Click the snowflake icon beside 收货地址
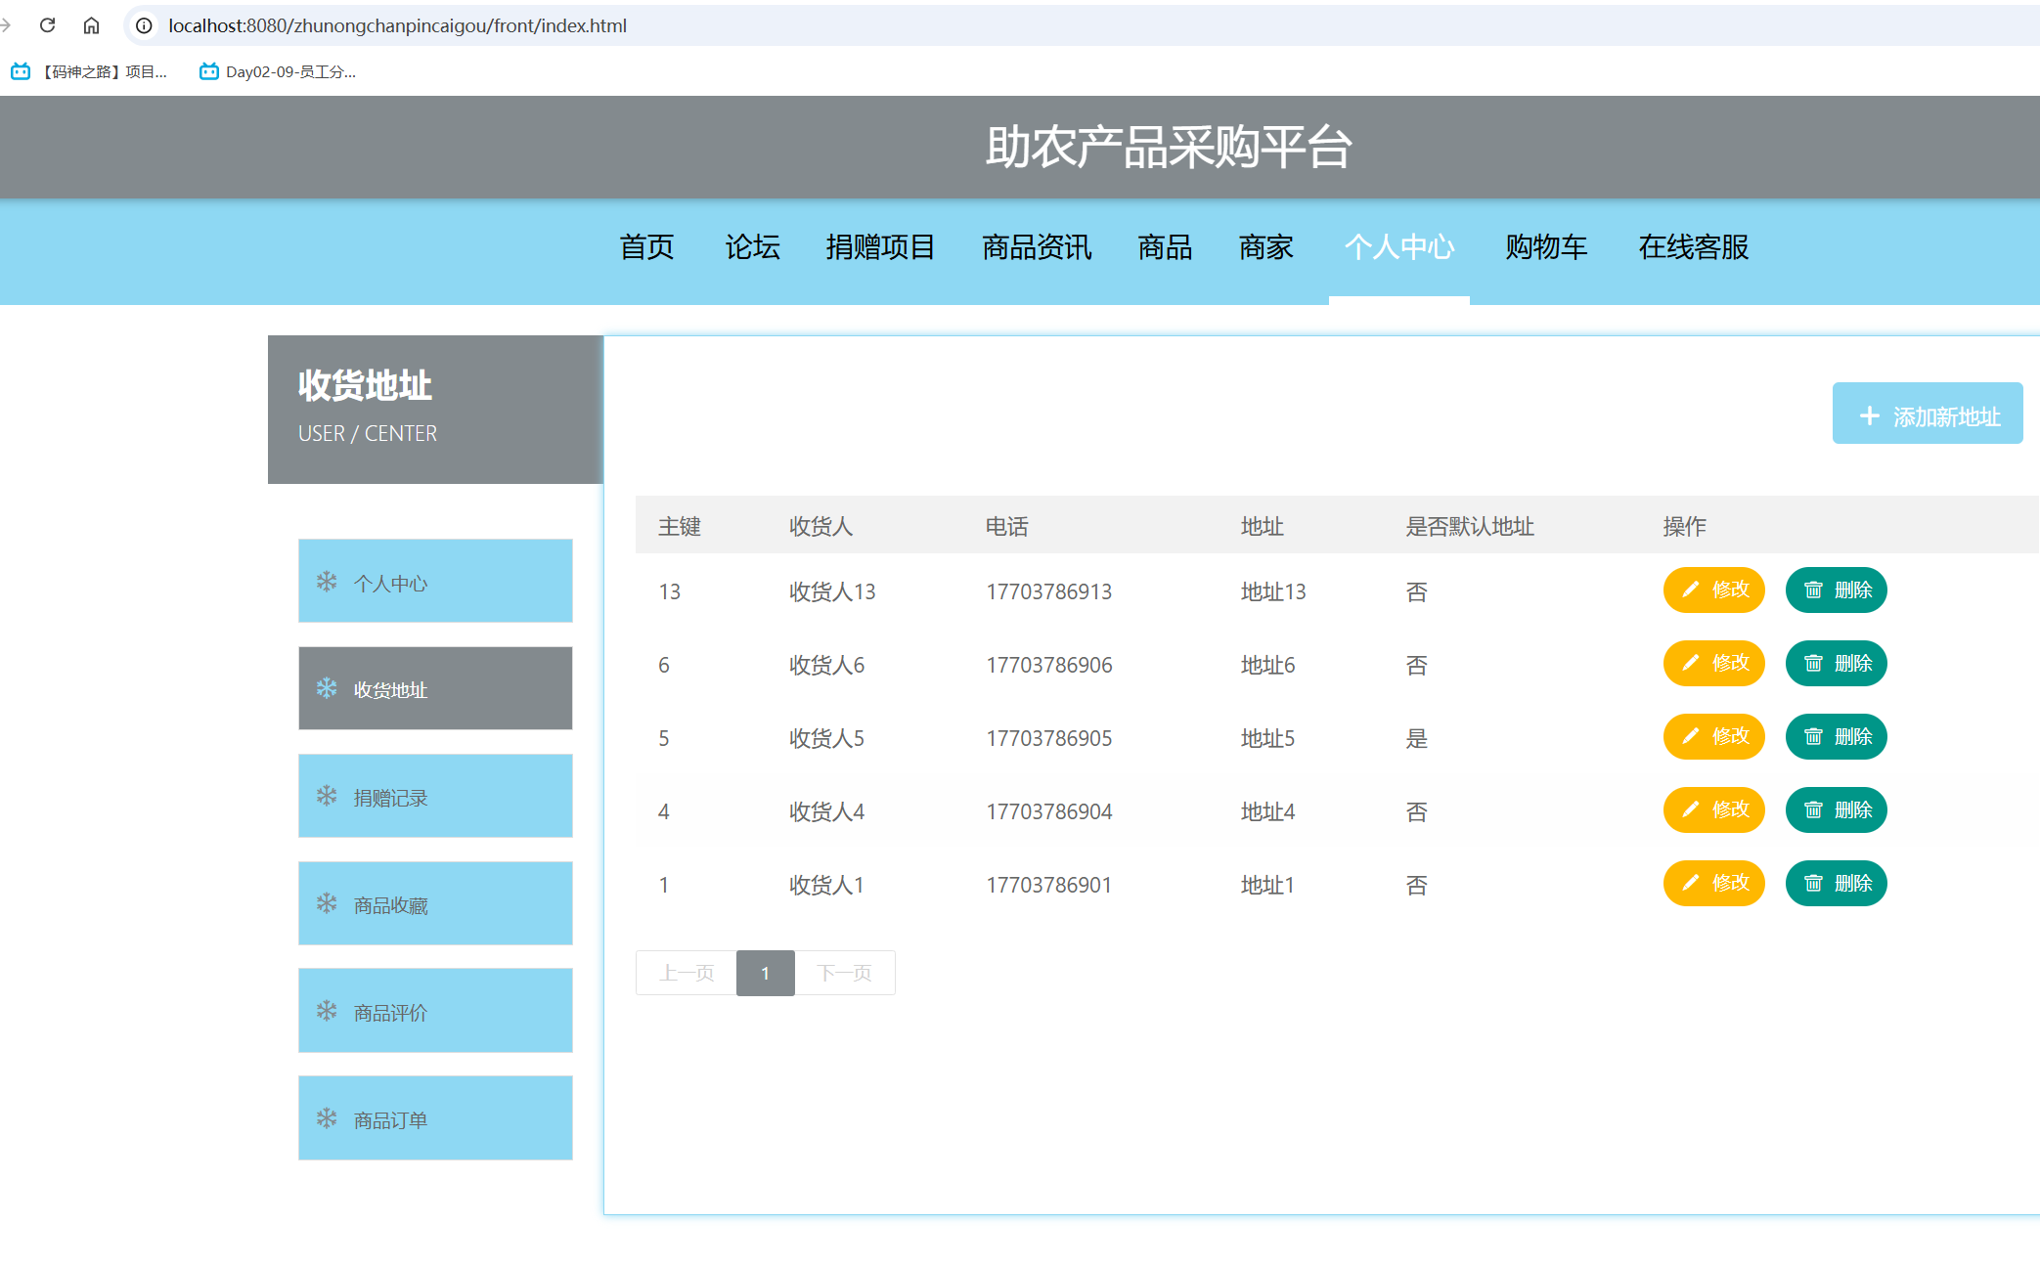The image size is (2040, 1267). tap(327, 688)
